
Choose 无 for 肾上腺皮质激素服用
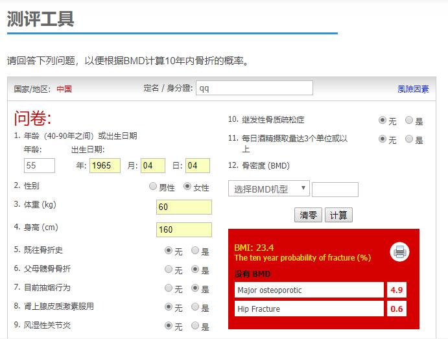tap(169, 307)
